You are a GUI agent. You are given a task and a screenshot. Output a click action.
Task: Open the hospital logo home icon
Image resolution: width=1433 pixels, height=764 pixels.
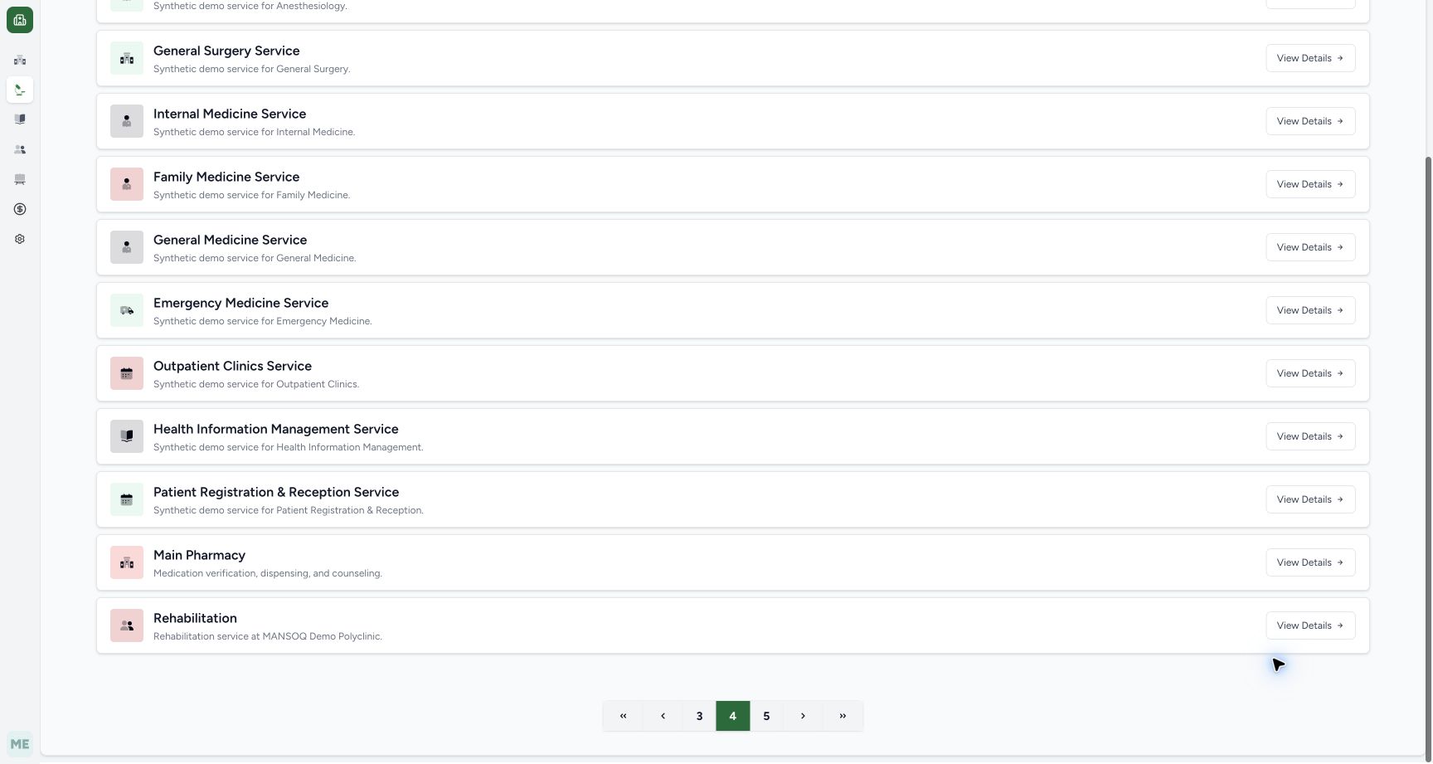pos(20,20)
